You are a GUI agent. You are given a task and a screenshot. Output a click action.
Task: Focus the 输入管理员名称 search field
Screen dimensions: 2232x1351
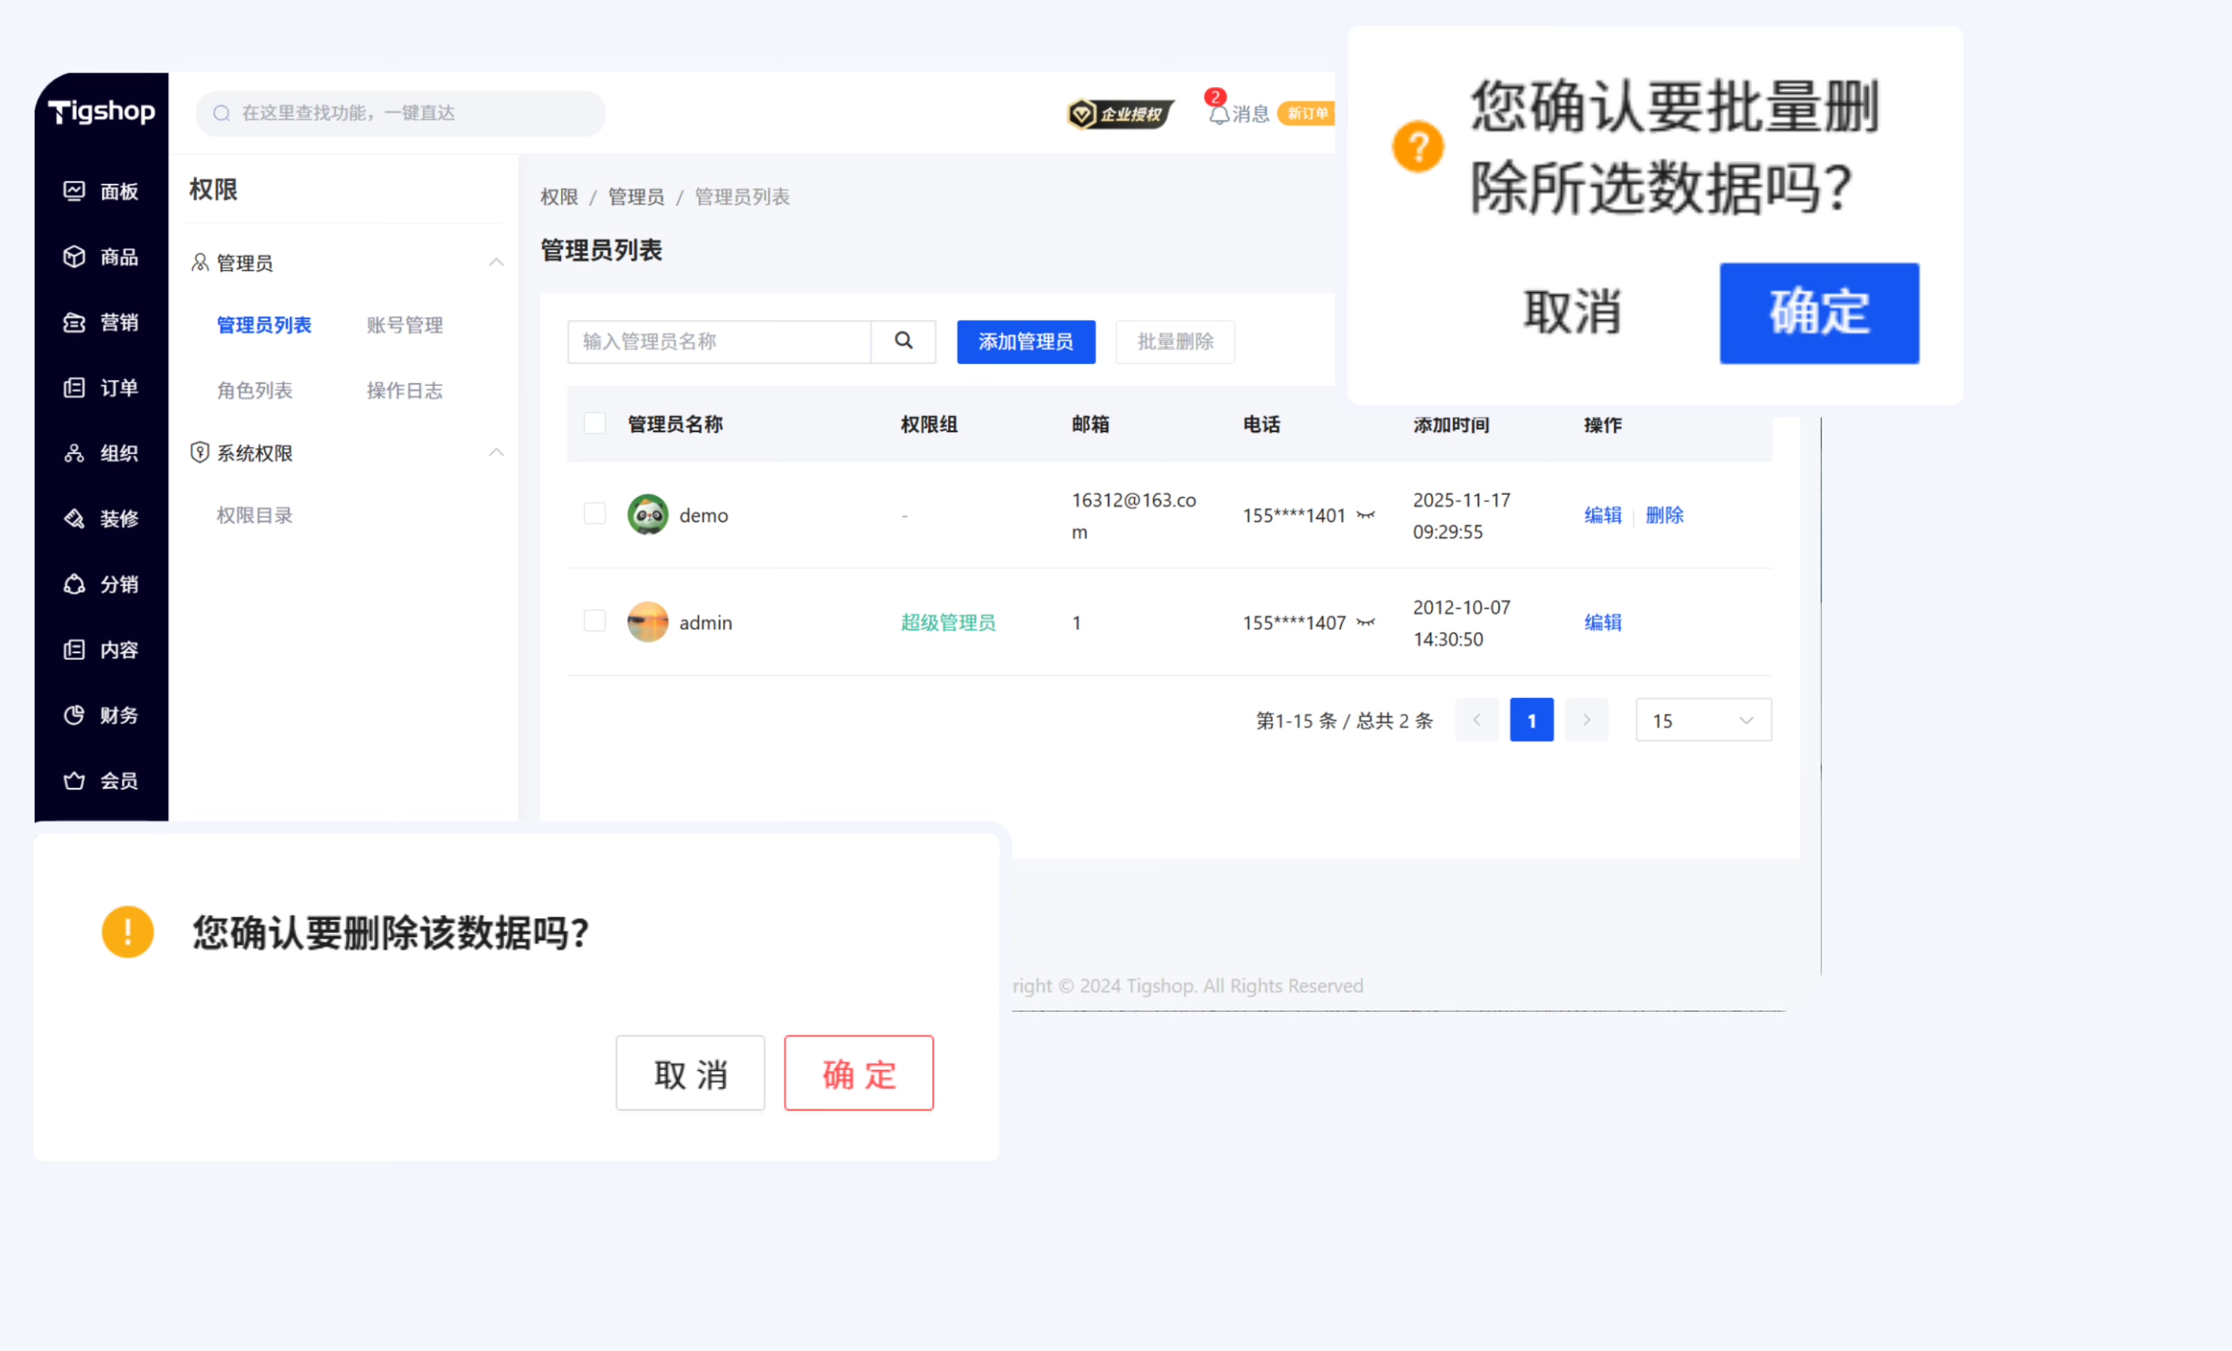click(x=719, y=341)
